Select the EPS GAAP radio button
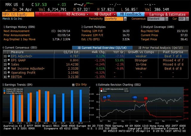The width and height of the screenshot is (191, 136). click(9, 60)
